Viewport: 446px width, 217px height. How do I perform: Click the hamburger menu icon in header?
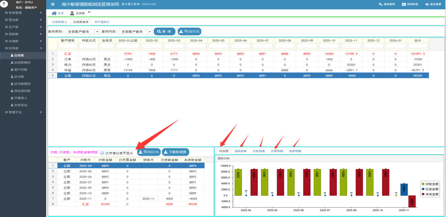tap(53, 4)
